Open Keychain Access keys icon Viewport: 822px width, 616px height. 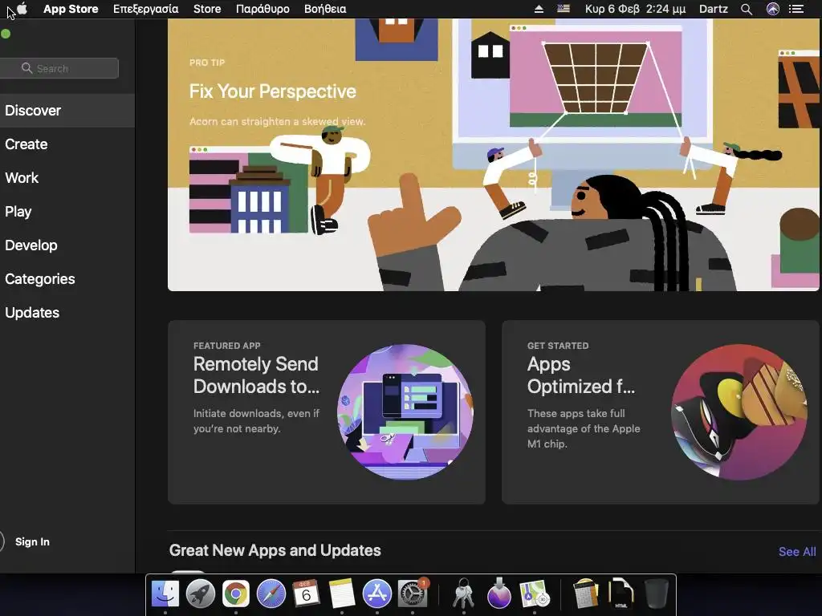click(x=463, y=594)
